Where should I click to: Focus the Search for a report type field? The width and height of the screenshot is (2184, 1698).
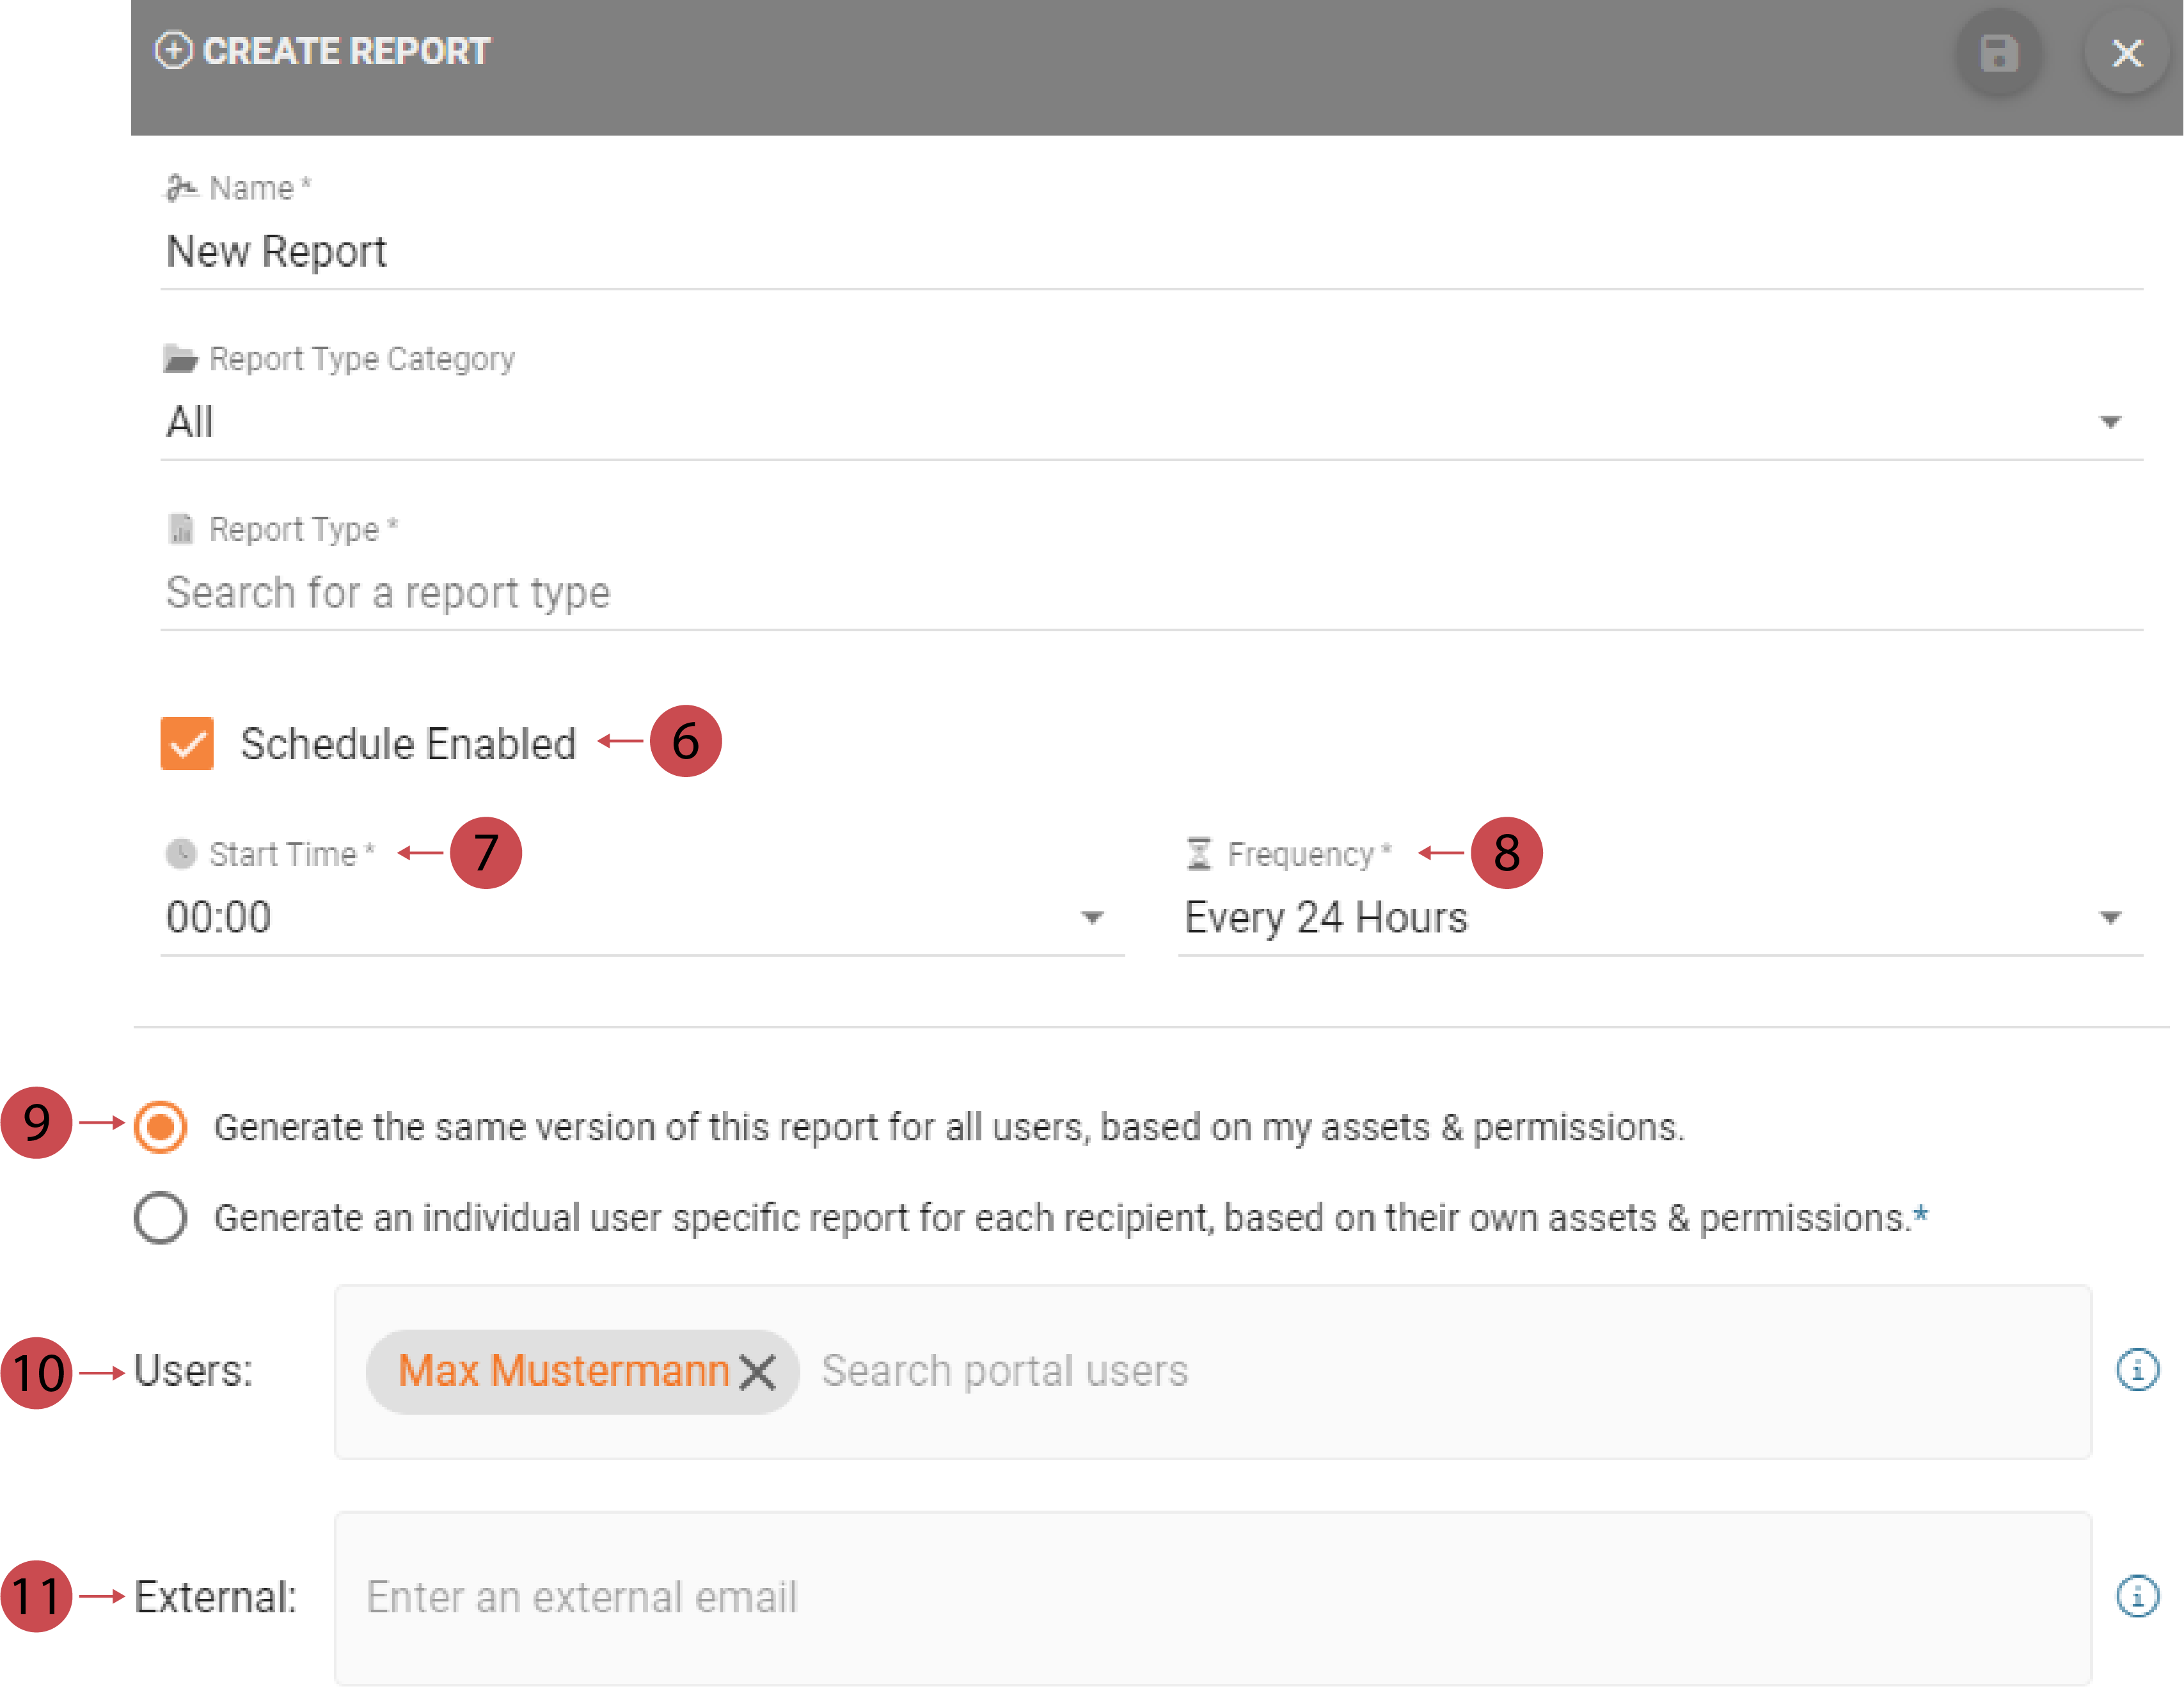pos(1150,593)
